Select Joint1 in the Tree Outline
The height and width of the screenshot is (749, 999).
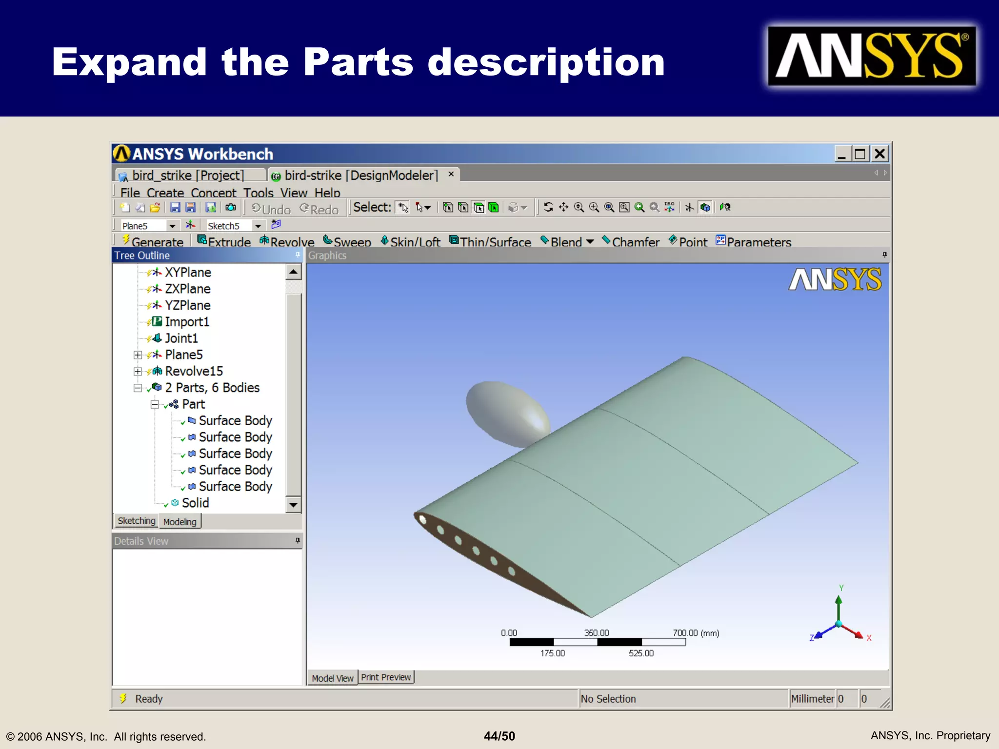tap(181, 338)
